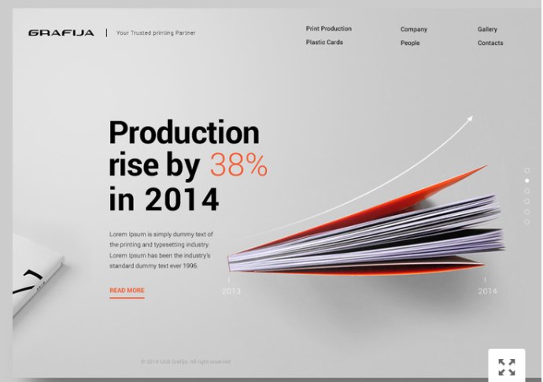This screenshot has width=543, height=382.
Task: Open the Contacts page
Action: (x=489, y=43)
